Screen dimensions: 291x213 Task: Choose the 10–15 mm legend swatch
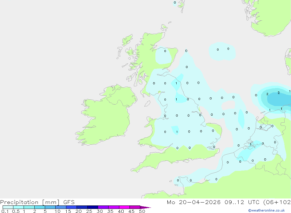tap(61, 207)
